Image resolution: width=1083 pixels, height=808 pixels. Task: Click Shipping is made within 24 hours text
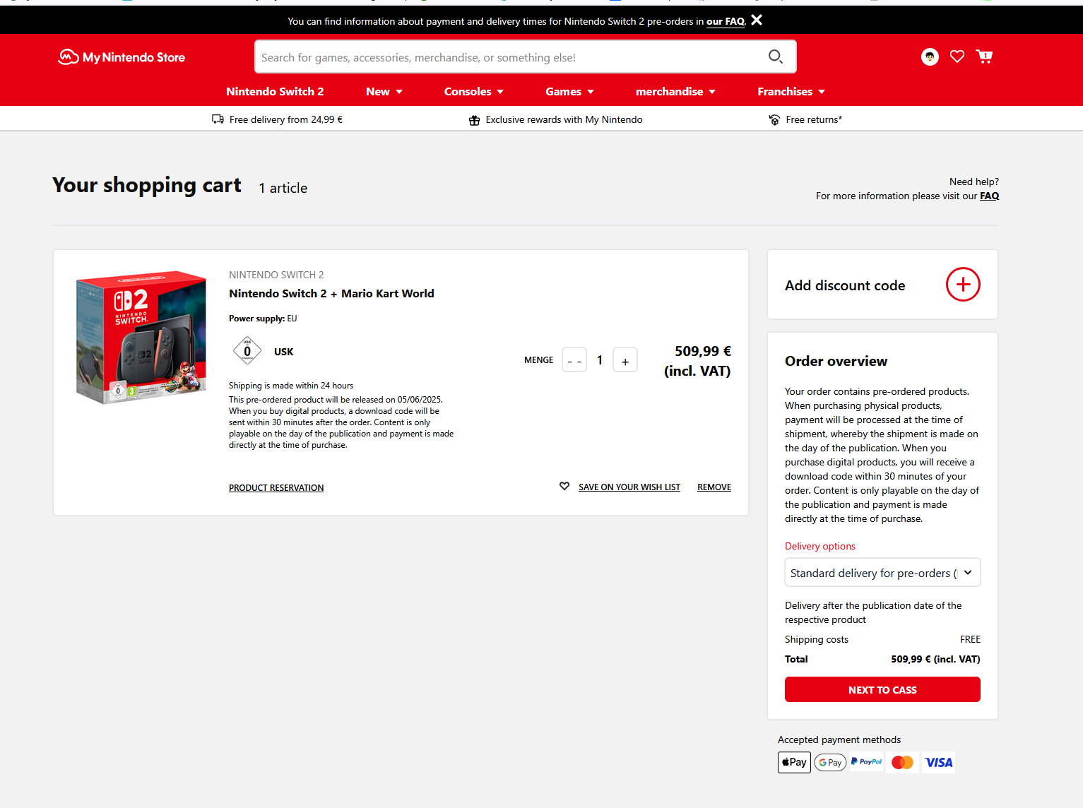tap(291, 386)
